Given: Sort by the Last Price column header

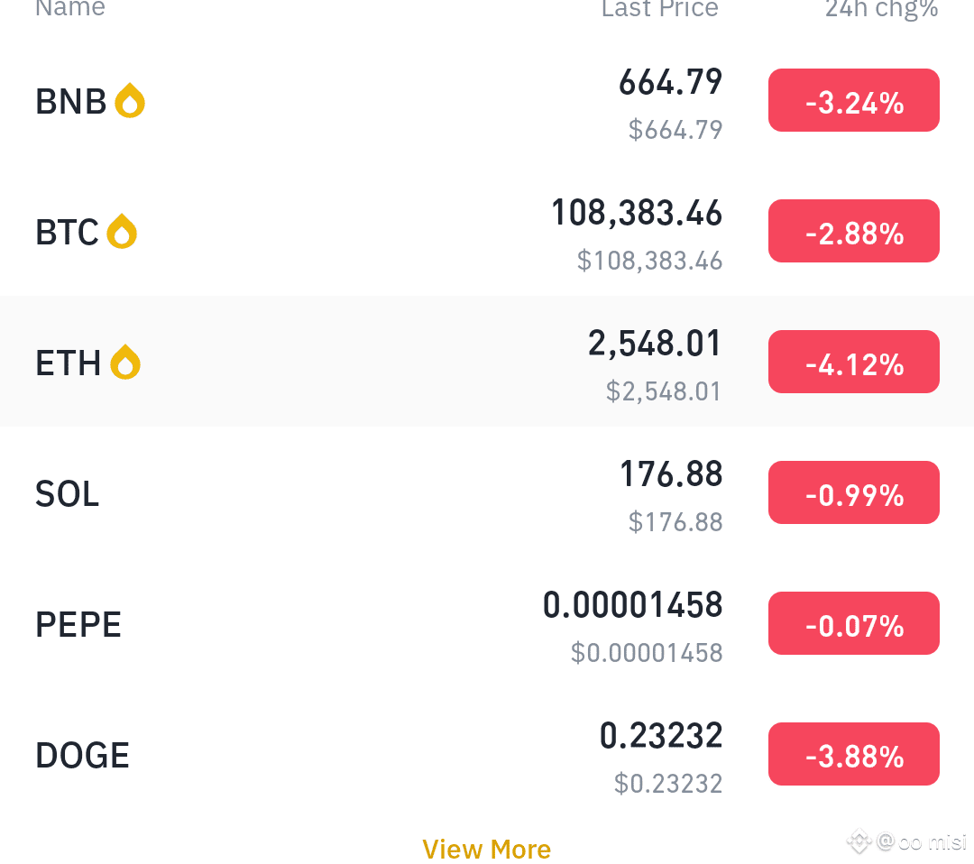Looking at the screenshot, I should click(x=659, y=7).
